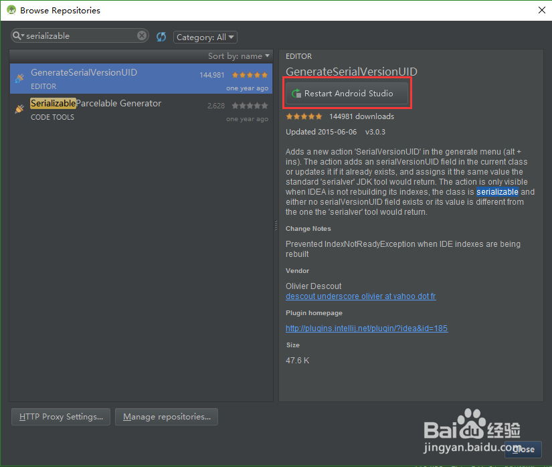Click the highlighted 'serializable' word in description
This screenshot has height=467, width=552.
(497, 192)
